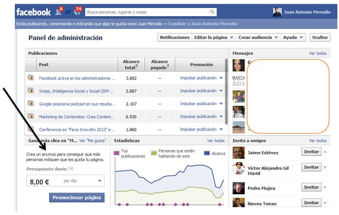Click Promocionar página button
This screenshot has width=339, height=215.
77,198
